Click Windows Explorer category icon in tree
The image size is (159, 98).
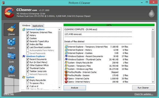(24, 56)
